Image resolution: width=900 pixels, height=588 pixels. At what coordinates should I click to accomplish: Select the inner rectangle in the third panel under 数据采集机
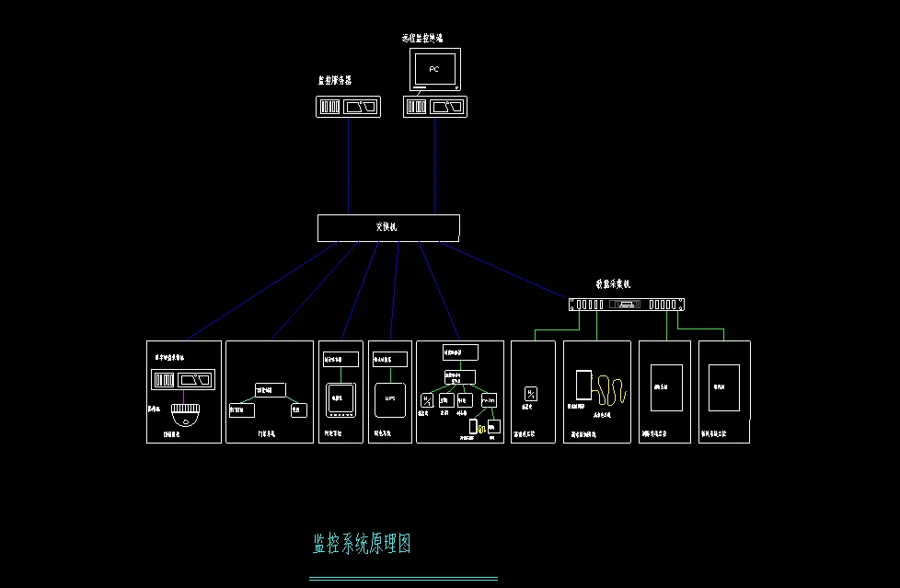(x=666, y=387)
